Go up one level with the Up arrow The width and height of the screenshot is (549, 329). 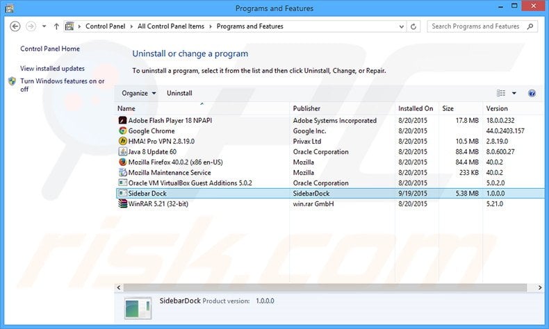(x=56, y=26)
